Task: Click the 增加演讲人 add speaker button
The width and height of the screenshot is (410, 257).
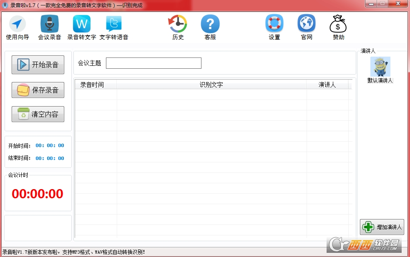Action: point(382,227)
